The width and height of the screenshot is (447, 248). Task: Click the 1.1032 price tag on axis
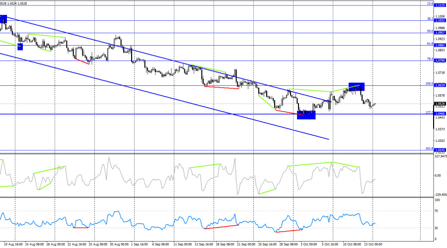[x=440, y=20]
